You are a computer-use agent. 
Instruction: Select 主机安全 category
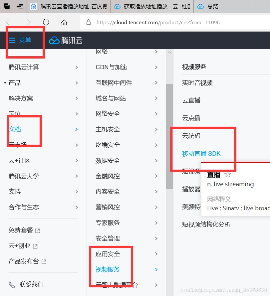click(x=108, y=129)
